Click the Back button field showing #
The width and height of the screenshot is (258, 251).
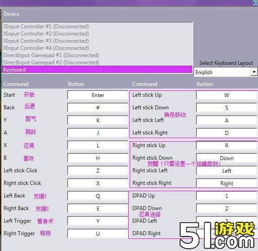pyautogui.click(x=98, y=108)
